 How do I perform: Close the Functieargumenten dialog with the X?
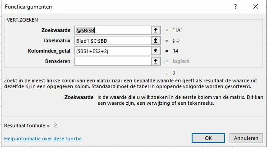click(255, 7)
